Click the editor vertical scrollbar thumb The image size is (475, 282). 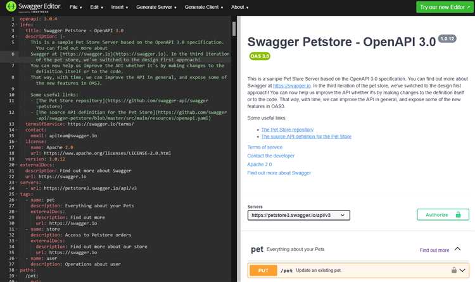pos(234,29)
